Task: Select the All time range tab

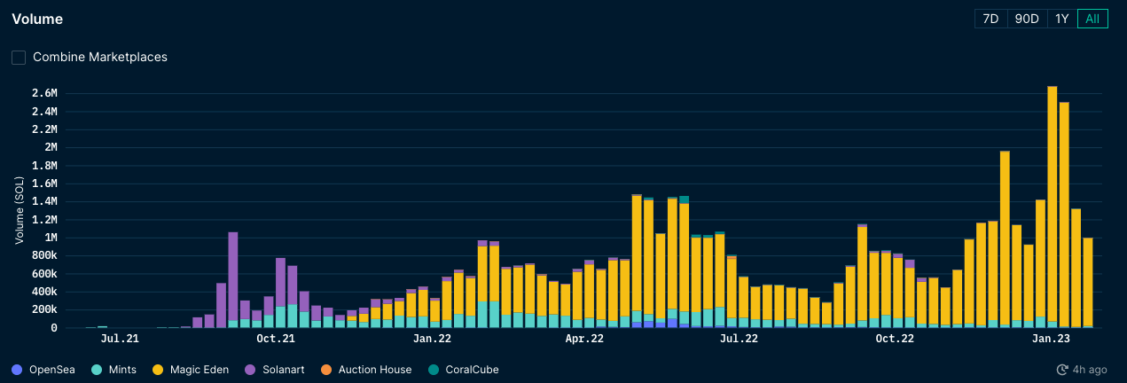Action: [1092, 19]
